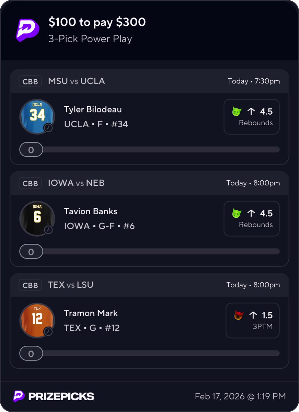Click the red demon icon for Tramon Mark
This screenshot has width=299, height=412.
[239, 315]
